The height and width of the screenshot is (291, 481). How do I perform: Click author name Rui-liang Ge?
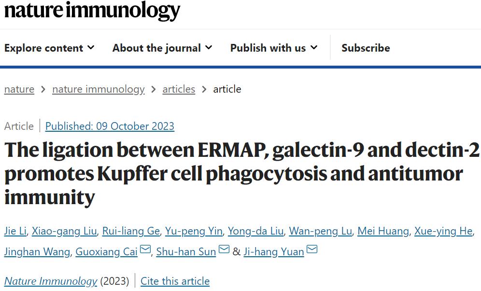pyautogui.click(x=130, y=231)
